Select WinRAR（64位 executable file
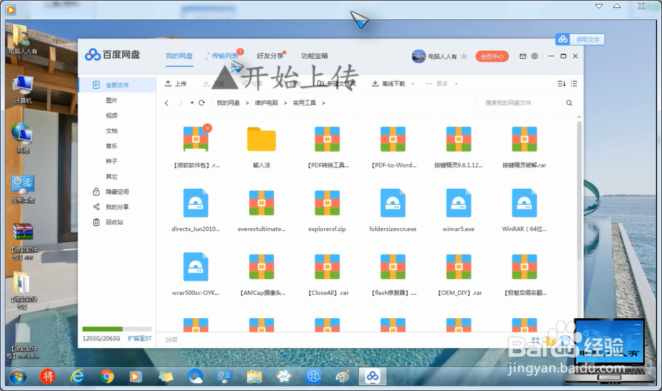 click(524, 203)
